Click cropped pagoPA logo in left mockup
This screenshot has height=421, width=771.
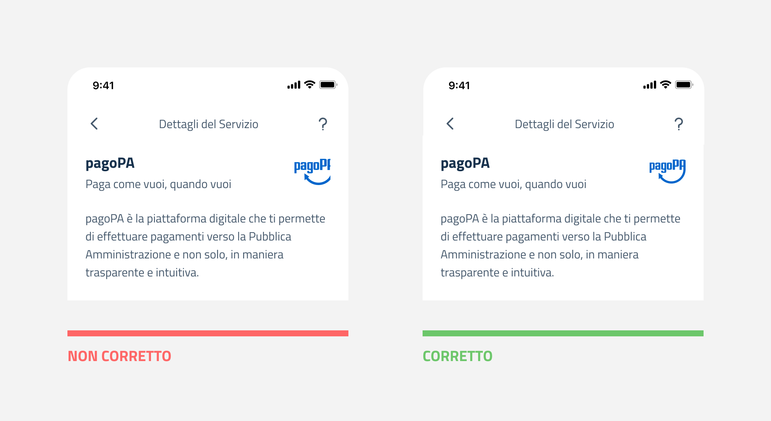tap(312, 172)
